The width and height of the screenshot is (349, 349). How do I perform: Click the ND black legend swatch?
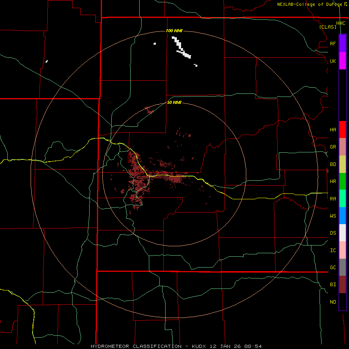(342, 302)
